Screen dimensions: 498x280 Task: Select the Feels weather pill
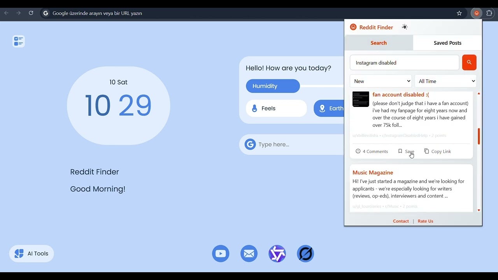[276, 108]
